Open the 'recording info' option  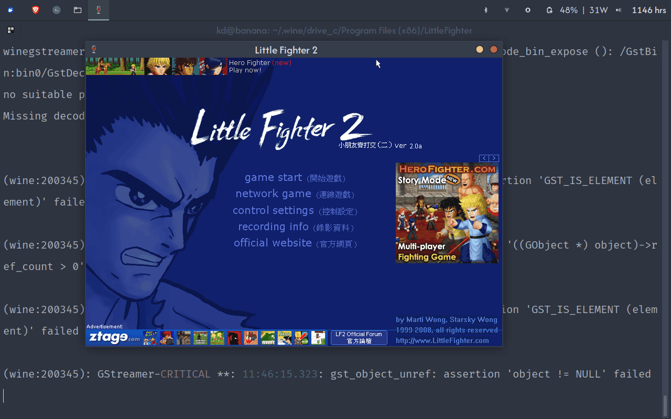(273, 227)
